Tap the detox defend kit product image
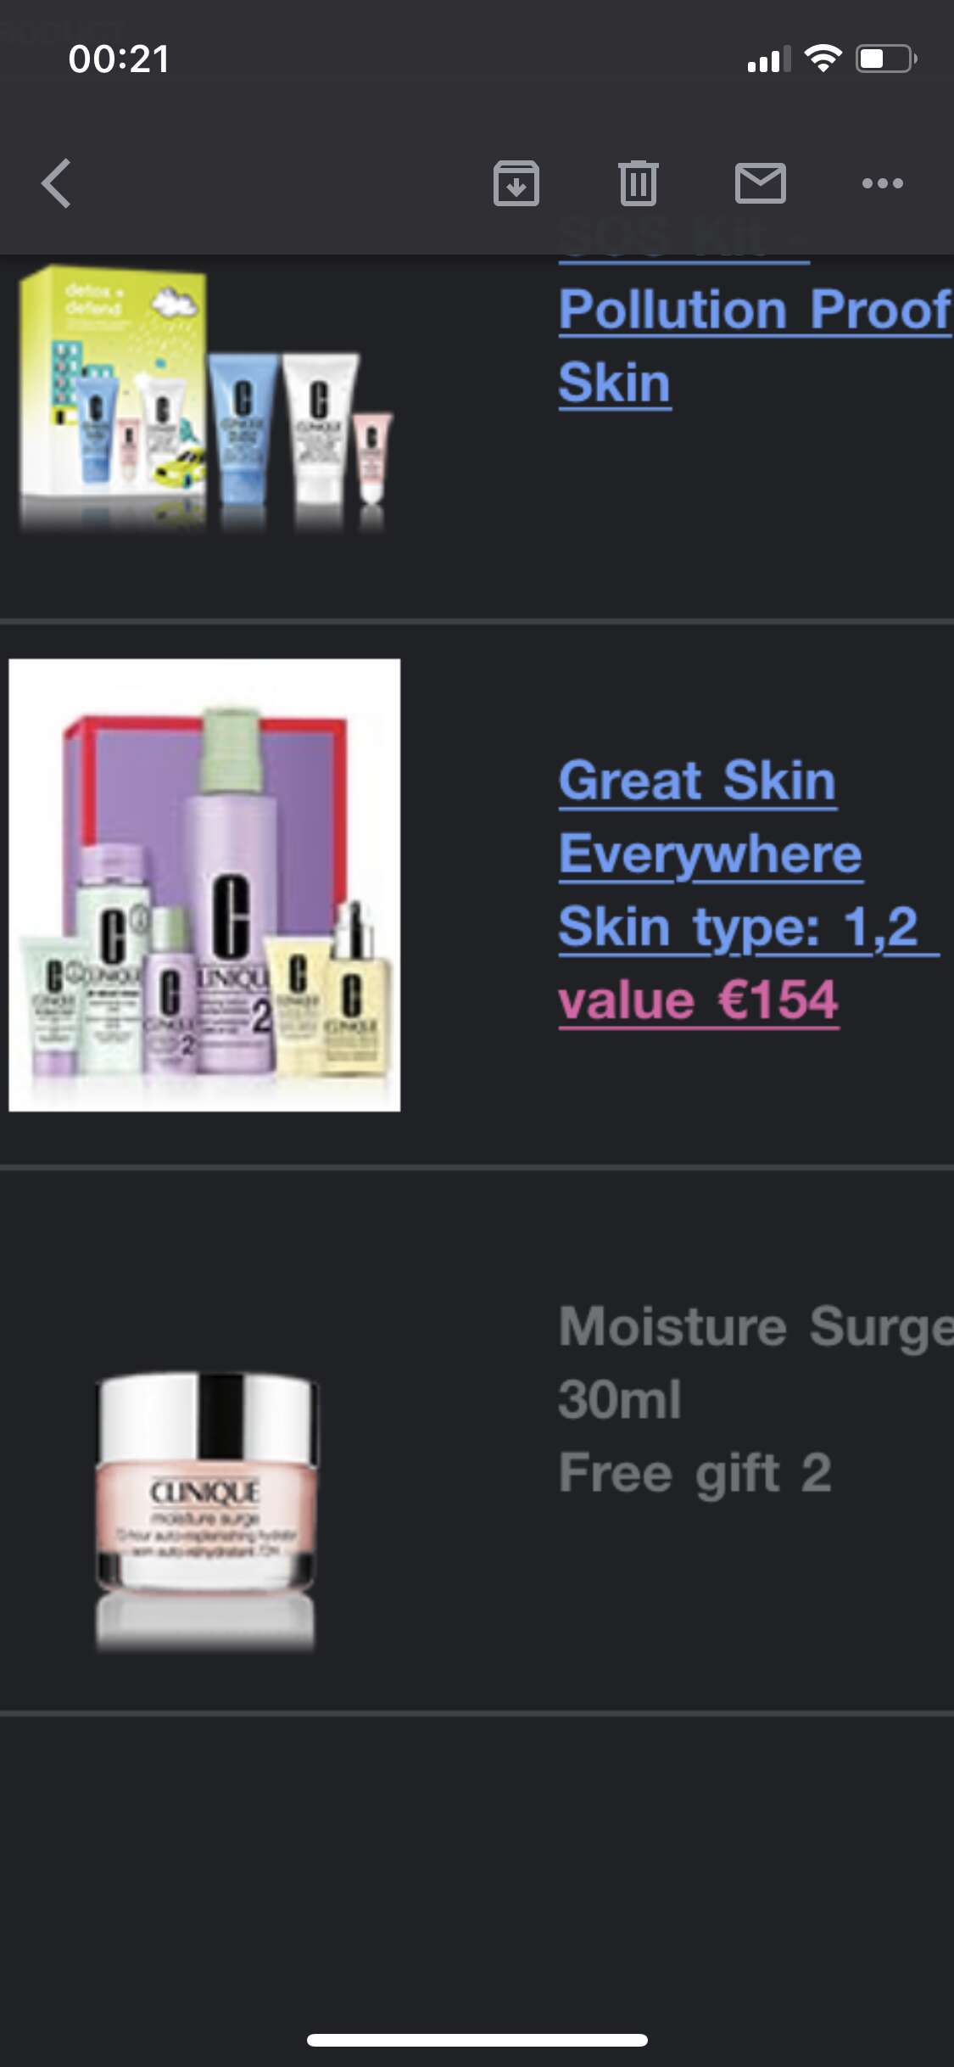 click(x=206, y=397)
